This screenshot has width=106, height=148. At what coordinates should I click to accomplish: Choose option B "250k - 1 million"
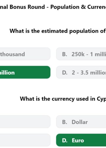pyautogui.click(x=81, y=54)
